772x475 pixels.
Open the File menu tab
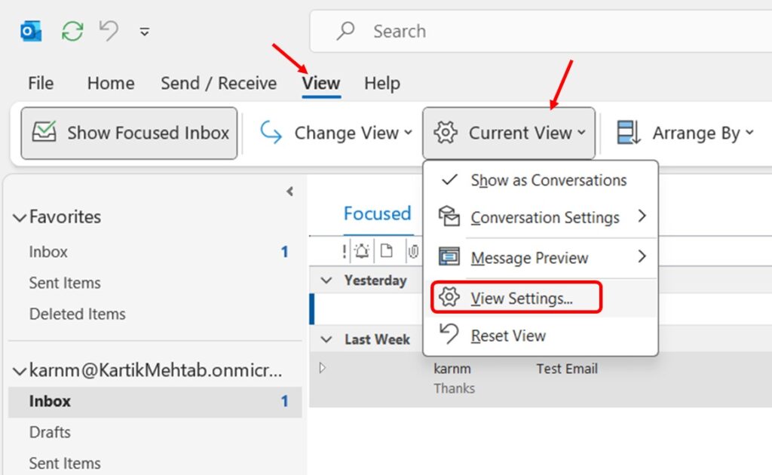coord(41,83)
